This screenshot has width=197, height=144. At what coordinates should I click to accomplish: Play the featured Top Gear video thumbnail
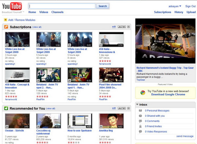tap(165, 42)
